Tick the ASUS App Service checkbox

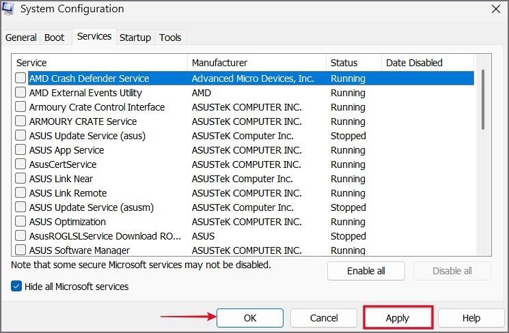(20, 150)
